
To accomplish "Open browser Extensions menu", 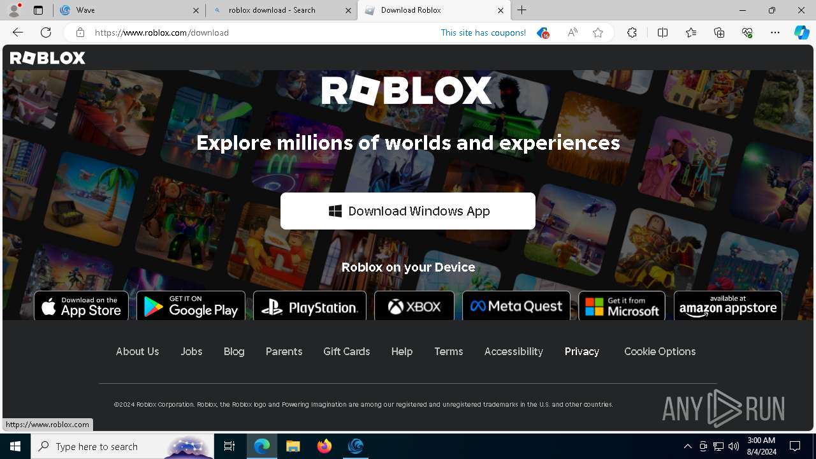I will coord(632,33).
